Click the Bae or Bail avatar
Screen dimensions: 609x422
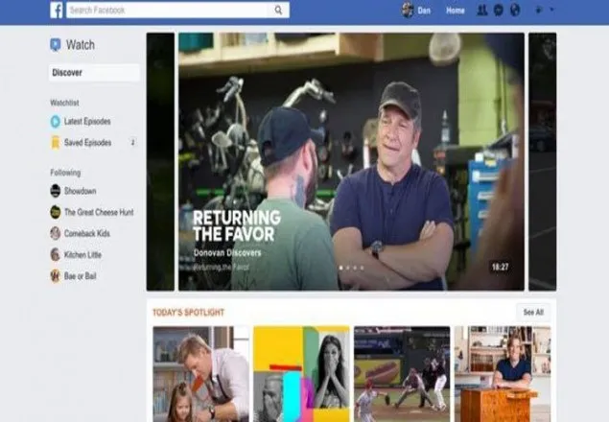[x=56, y=276]
